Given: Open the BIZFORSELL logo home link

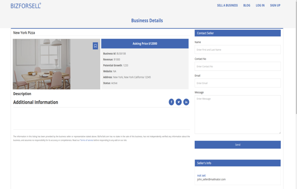Looking at the screenshot, I should click(26, 6).
